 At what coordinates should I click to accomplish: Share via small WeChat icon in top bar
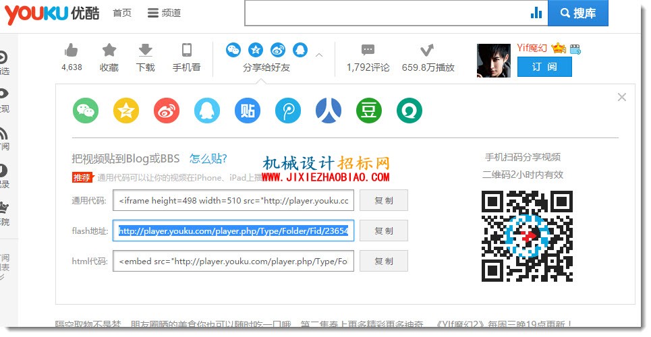233,51
